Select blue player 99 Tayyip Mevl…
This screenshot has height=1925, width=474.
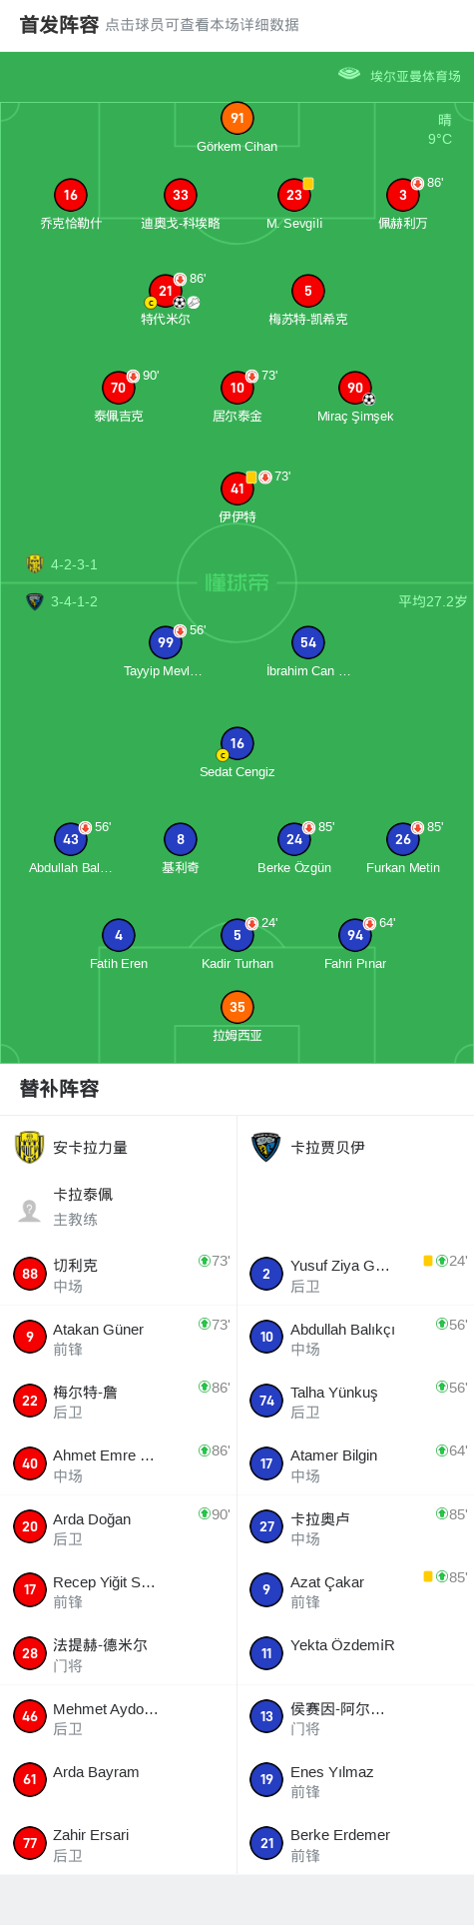(x=165, y=642)
